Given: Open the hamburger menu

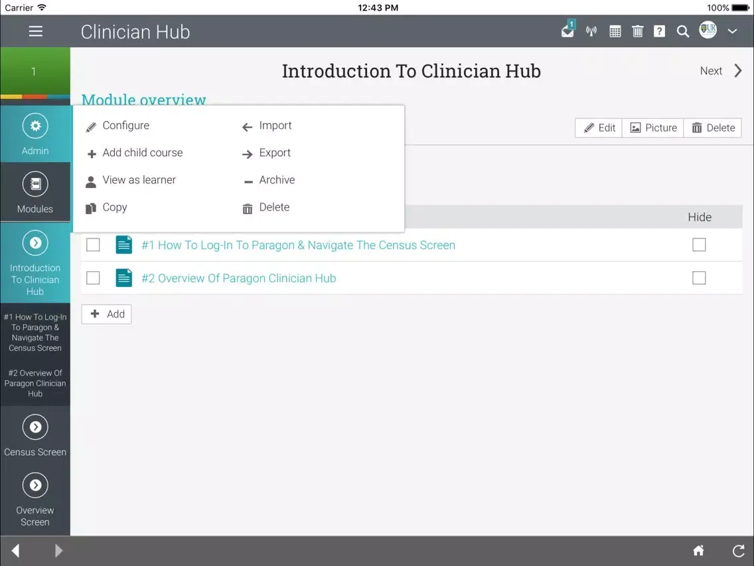Looking at the screenshot, I should point(35,31).
